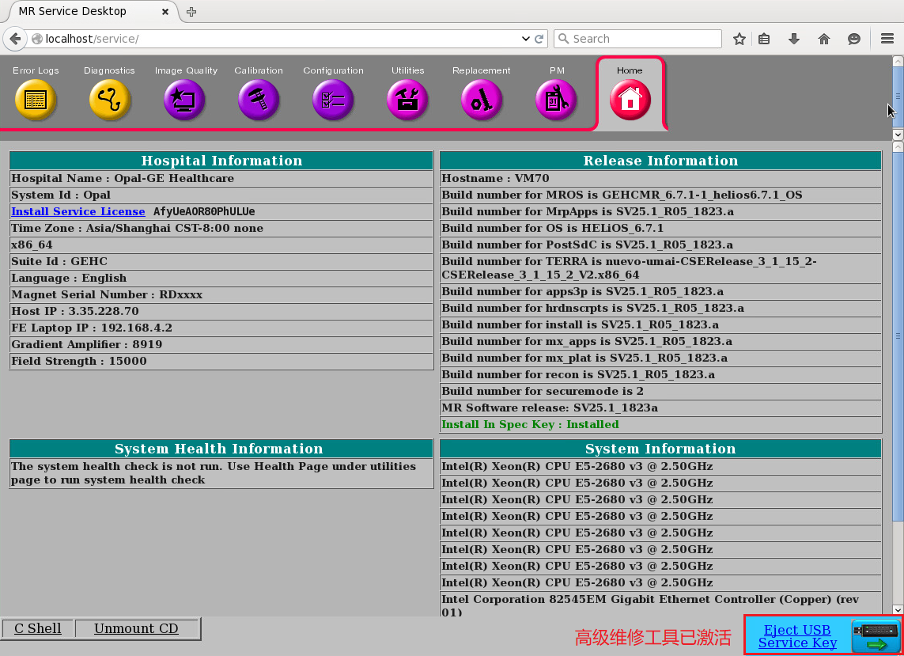Expand the URL bar history dropdown
Viewport: 904px width, 656px height.
click(x=526, y=39)
